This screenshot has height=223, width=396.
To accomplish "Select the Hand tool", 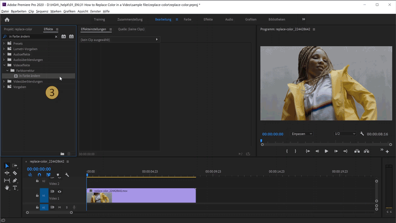I will [7, 188].
